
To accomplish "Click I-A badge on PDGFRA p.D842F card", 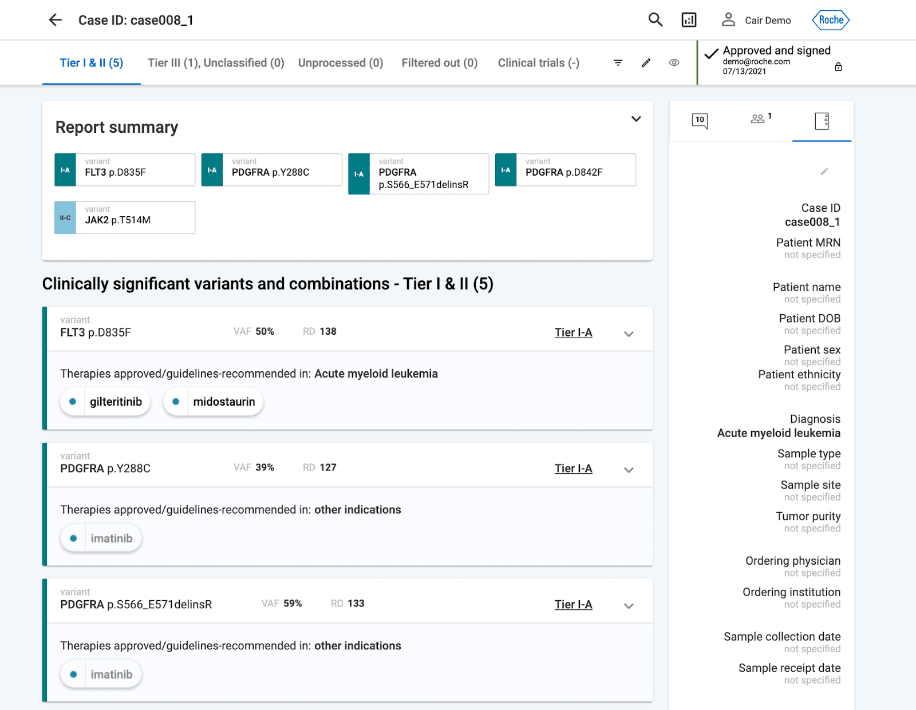I will pyautogui.click(x=506, y=170).
